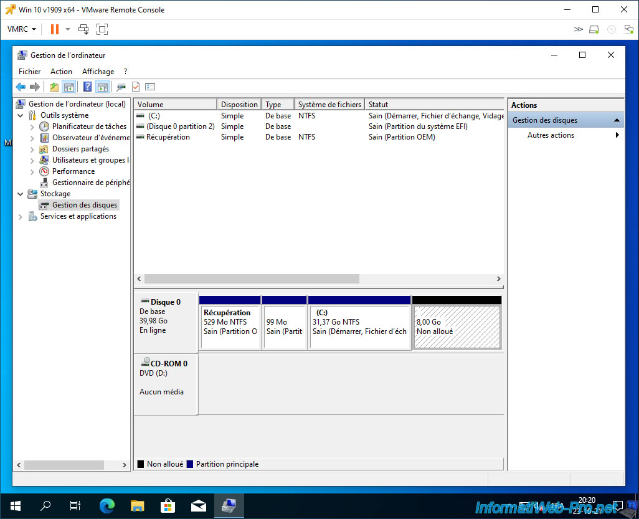Open Microsoft Edge from the taskbar
The width and height of the screenshot is (639, 519).
(x=107, y=505)
